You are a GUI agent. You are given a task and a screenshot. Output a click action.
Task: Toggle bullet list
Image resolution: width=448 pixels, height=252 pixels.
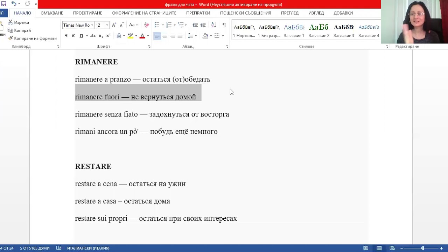click(157, 25)
